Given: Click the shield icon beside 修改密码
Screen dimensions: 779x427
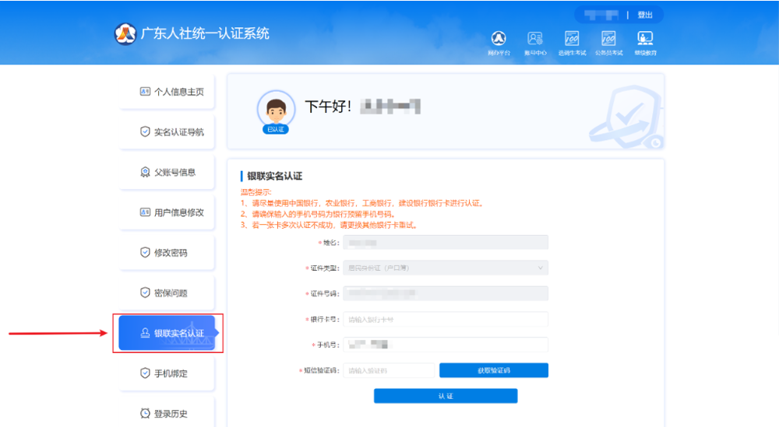Looking at the screenshot, I should coord(145,253).
